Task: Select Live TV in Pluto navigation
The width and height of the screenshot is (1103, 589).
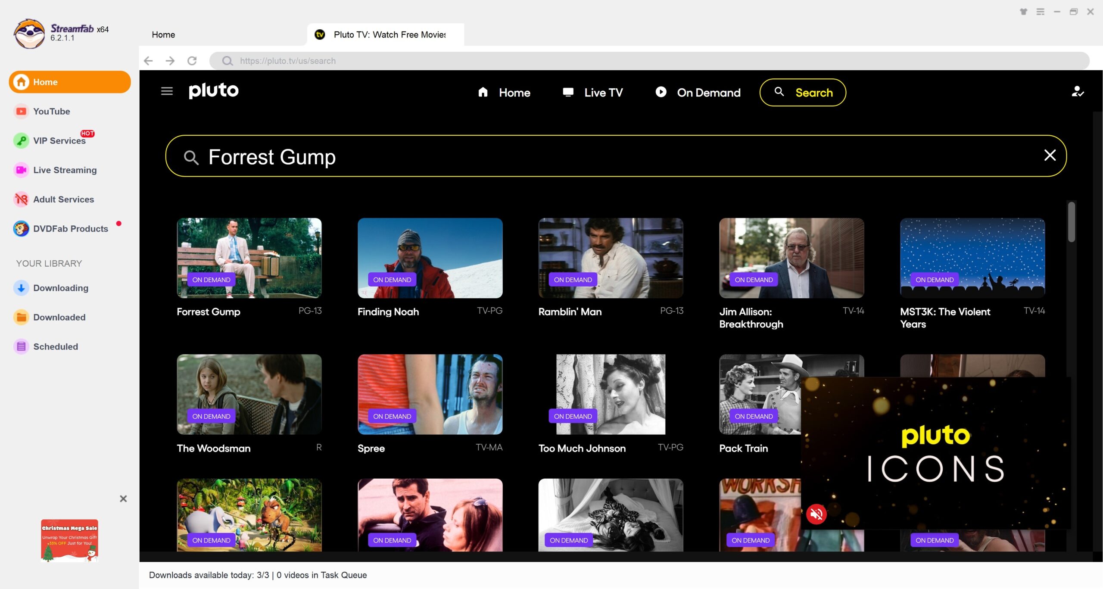Action: [x=603, y=92]
